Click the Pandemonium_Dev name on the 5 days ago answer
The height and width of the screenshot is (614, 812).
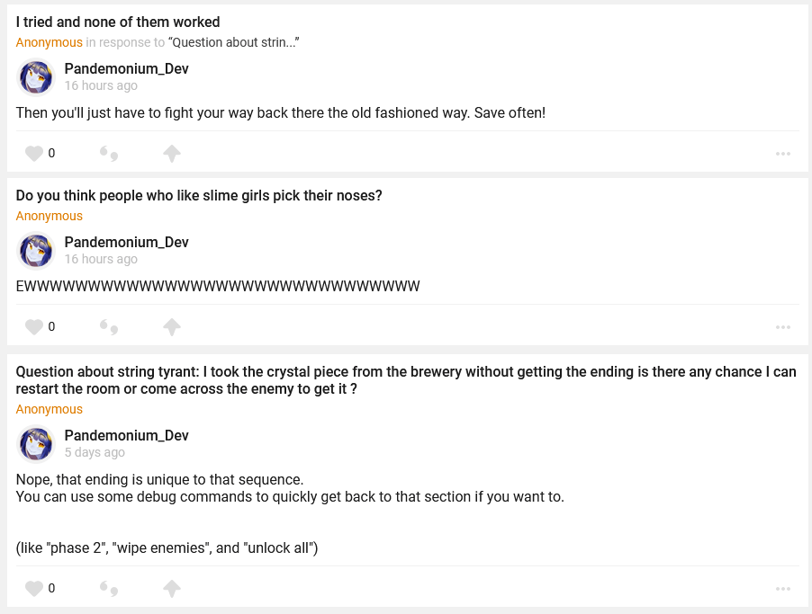[126, 435]
